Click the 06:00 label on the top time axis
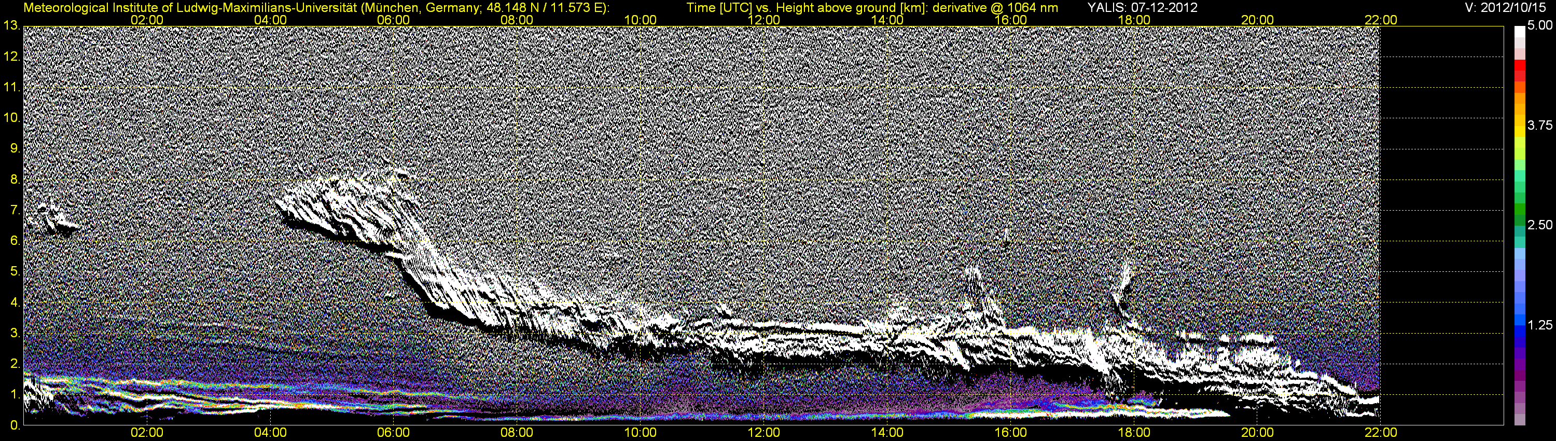Screen dimensions: 1556x441 tap(393, 20)
